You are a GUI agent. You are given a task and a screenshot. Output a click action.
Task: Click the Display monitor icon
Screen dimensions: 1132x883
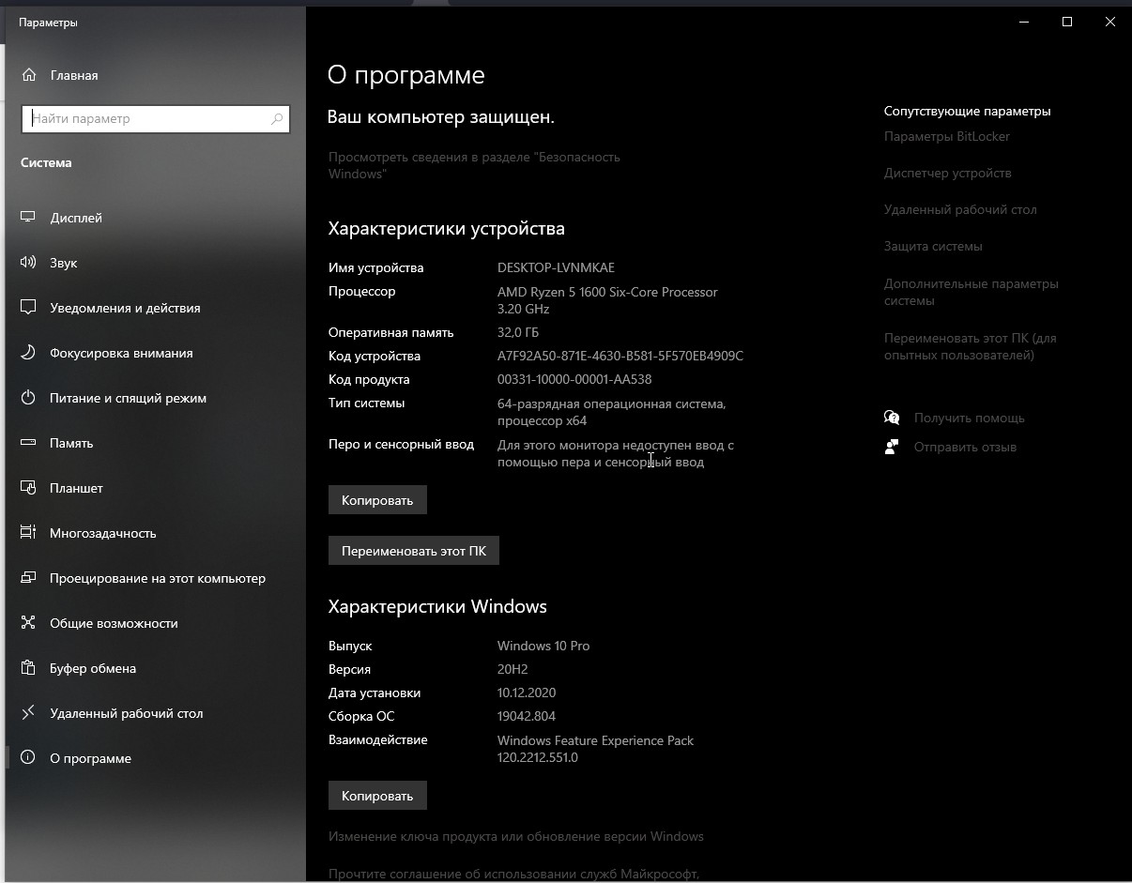click(x=28, y=218)
